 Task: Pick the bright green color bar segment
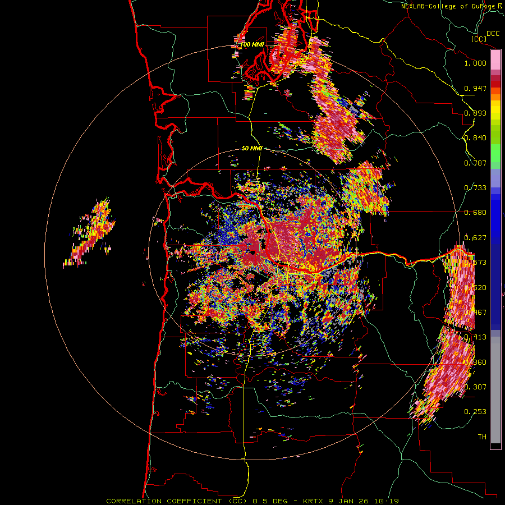pos(495,153)
